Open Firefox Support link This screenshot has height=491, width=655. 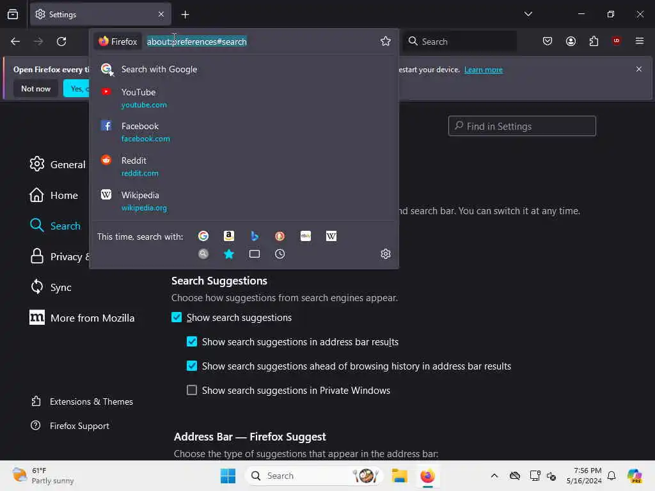tap(70, 426)
